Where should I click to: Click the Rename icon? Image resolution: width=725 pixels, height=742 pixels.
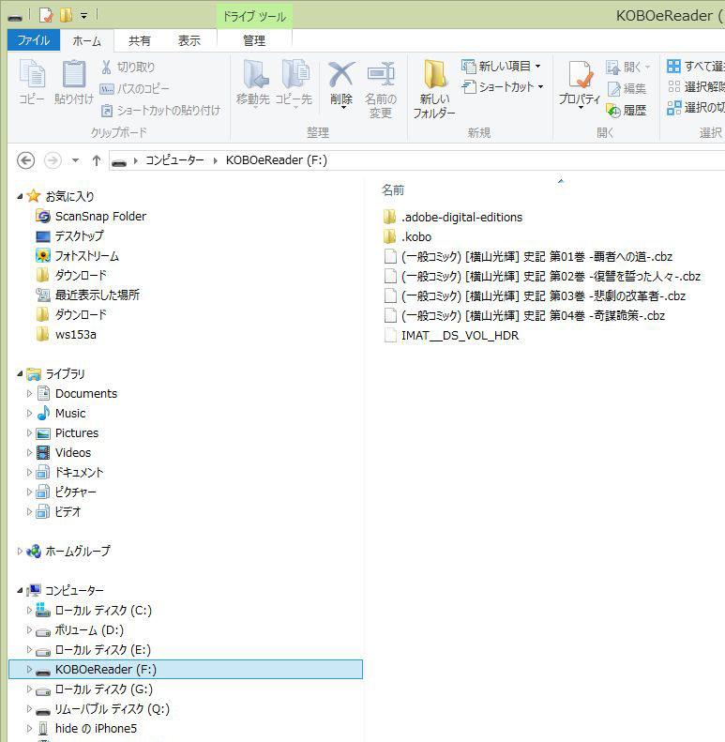pos(381,74)
